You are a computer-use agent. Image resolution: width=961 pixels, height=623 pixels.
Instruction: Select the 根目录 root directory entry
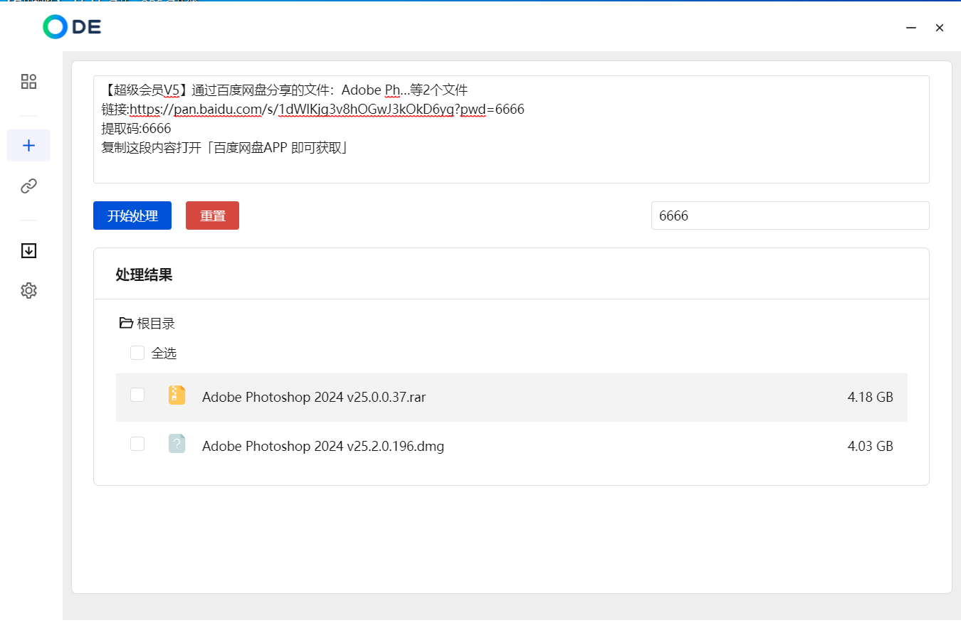(x=155, y=324)
